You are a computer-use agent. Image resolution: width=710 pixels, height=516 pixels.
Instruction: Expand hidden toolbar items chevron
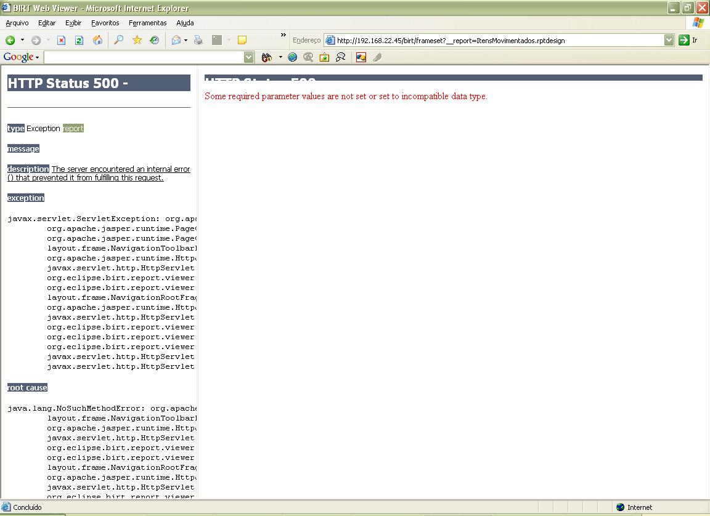284,35
